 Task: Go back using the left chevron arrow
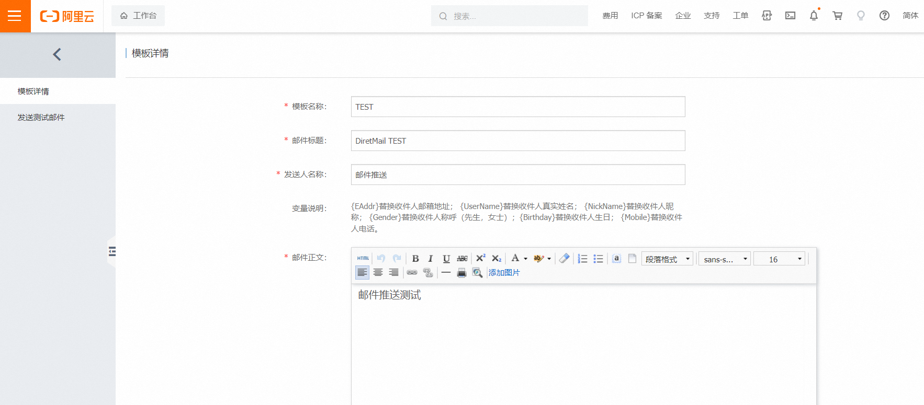point(57,54)
